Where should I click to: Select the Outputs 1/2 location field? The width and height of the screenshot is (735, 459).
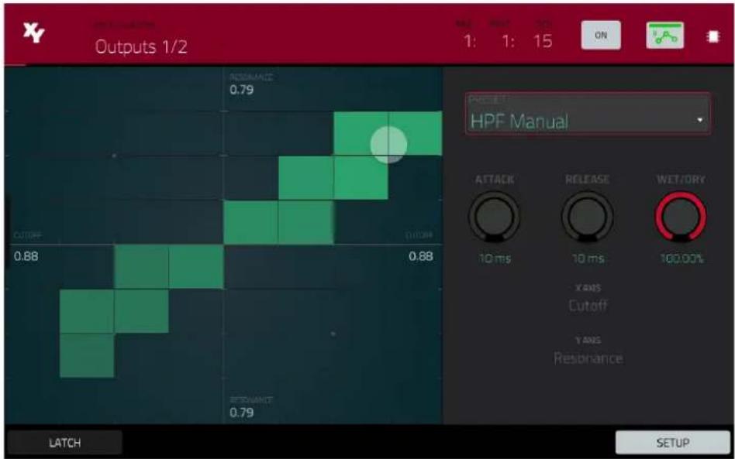click(140, 46)
